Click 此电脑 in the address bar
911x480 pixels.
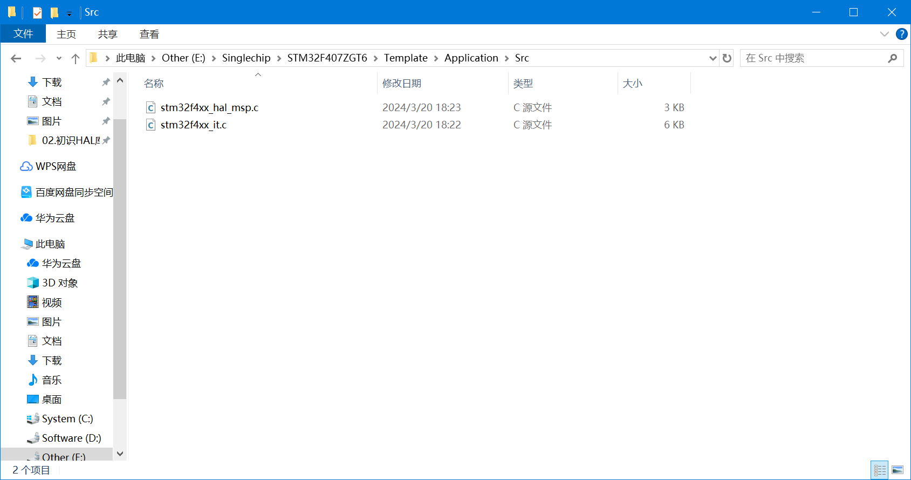click(131, 58)
